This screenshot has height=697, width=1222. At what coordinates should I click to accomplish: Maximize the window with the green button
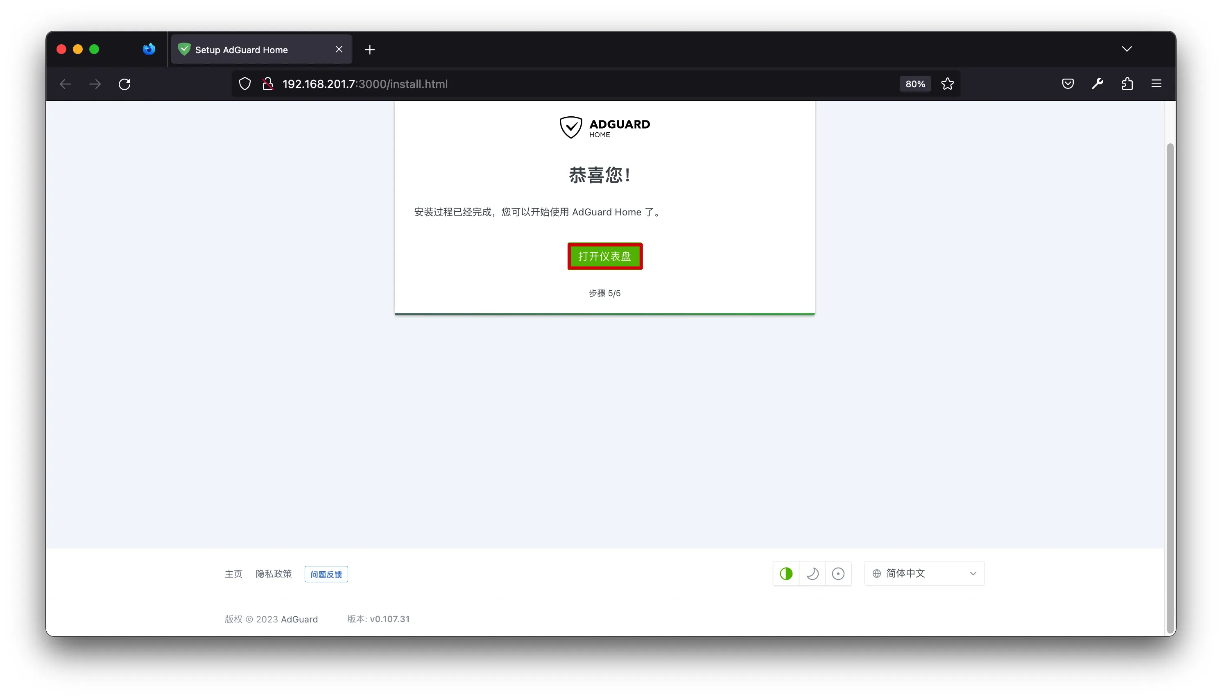94,49
